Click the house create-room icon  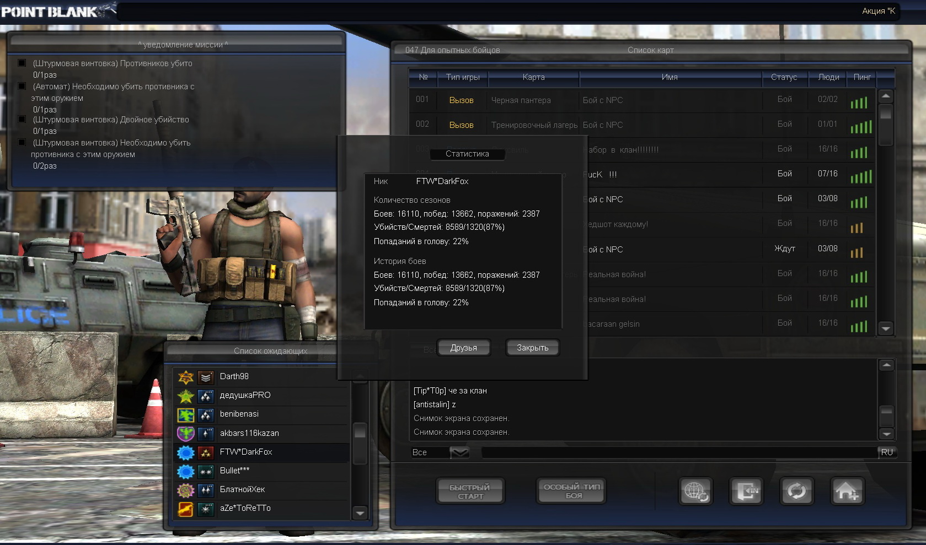click(x=847, y=490)
